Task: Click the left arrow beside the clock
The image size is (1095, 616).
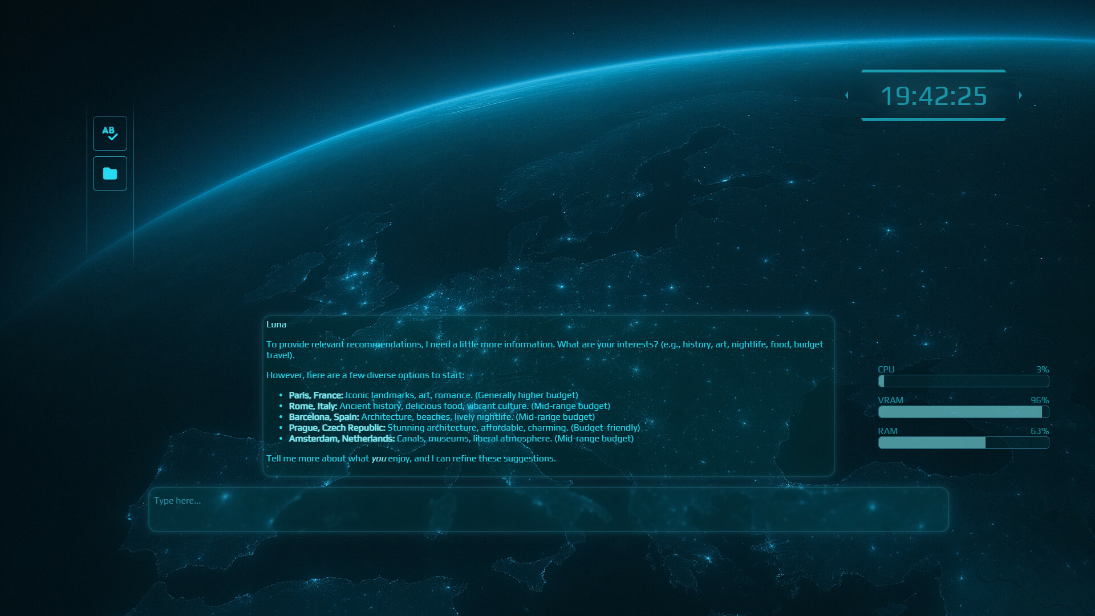Action: (x=847, y=95)
